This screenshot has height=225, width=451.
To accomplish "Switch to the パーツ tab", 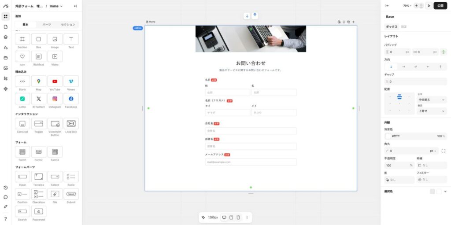I will [x=46, y=25].
